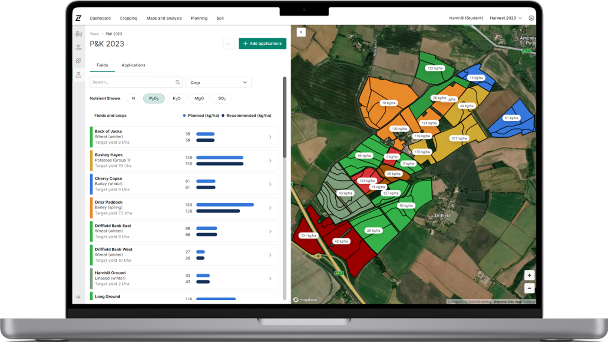Switch to the Applications tab

133,65
